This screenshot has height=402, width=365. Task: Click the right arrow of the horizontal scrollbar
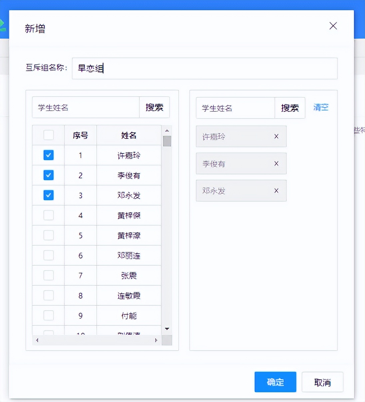point(156,340)
